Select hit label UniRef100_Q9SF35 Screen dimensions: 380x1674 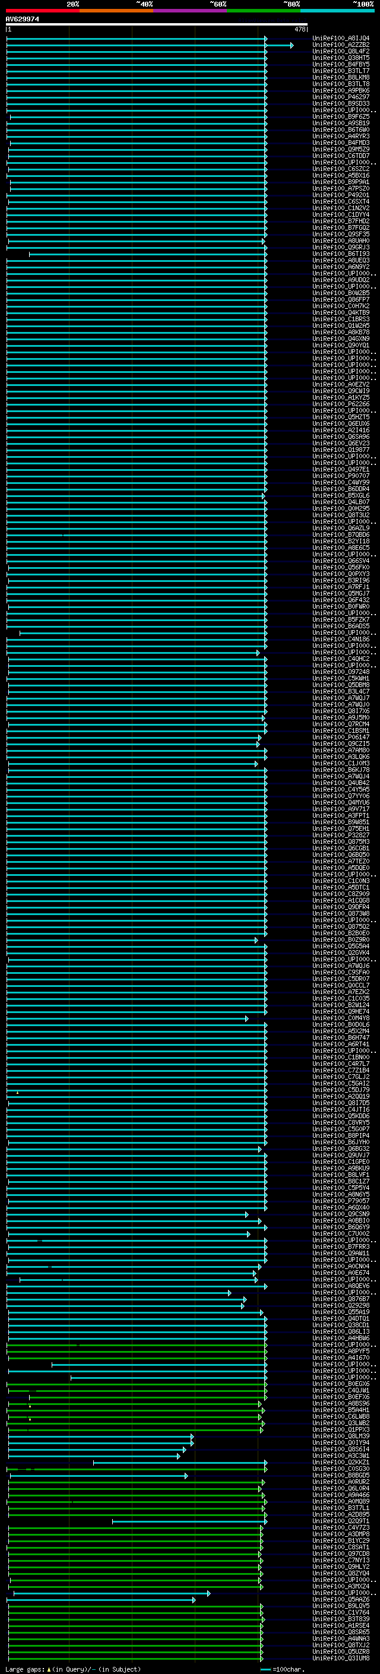tap(341, 234)
